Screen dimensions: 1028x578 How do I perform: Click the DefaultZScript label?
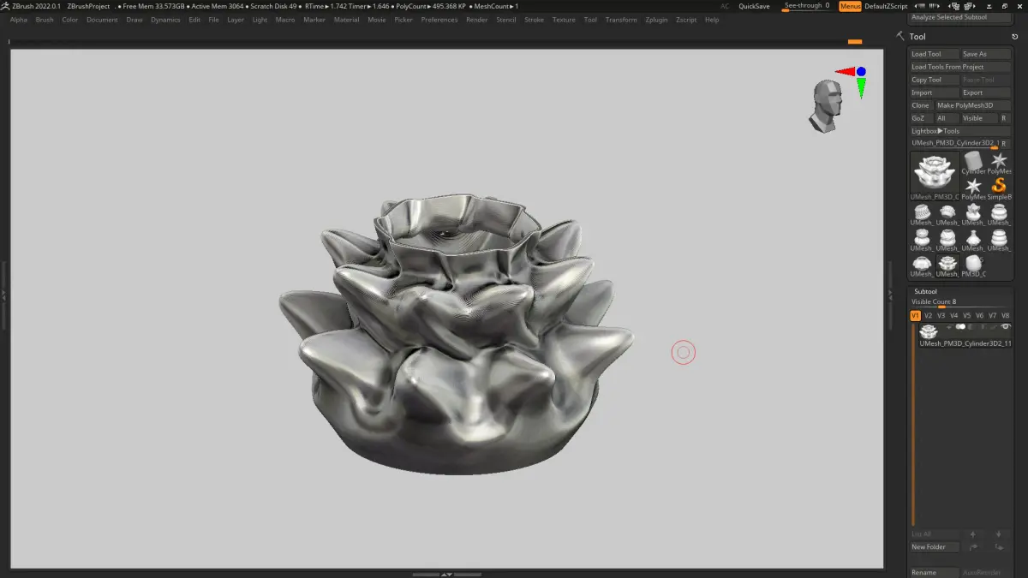coord(886,6)
